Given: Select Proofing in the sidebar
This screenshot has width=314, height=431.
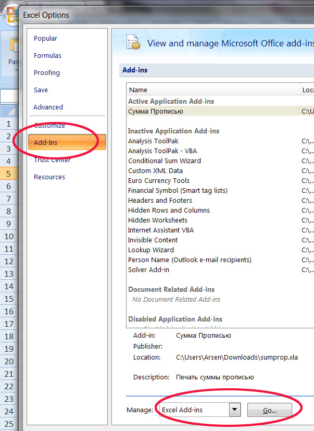Looking at the screenshot, I should click(x=47, y=73).
